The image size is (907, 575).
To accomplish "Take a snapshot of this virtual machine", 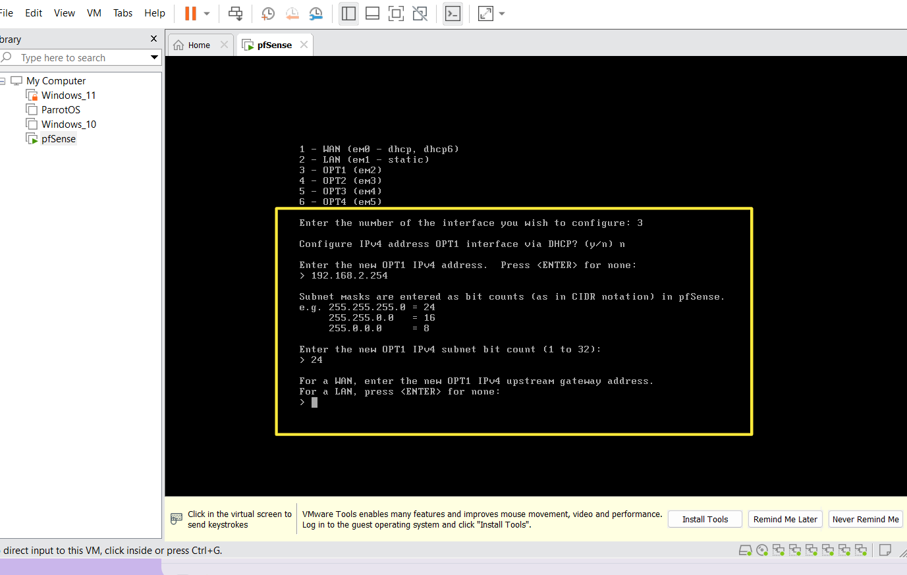I will tap(268, 13).
